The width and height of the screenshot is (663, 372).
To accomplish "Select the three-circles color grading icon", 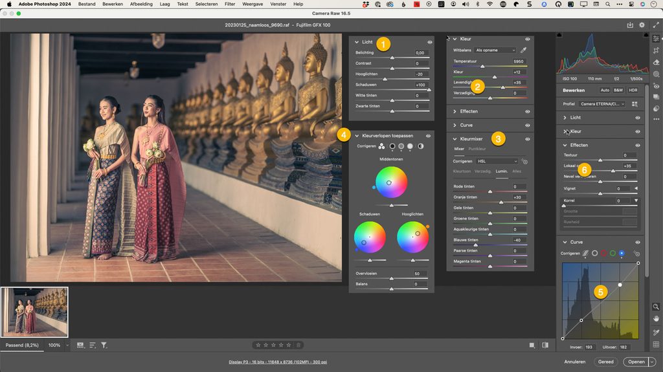I will point(381,146).
